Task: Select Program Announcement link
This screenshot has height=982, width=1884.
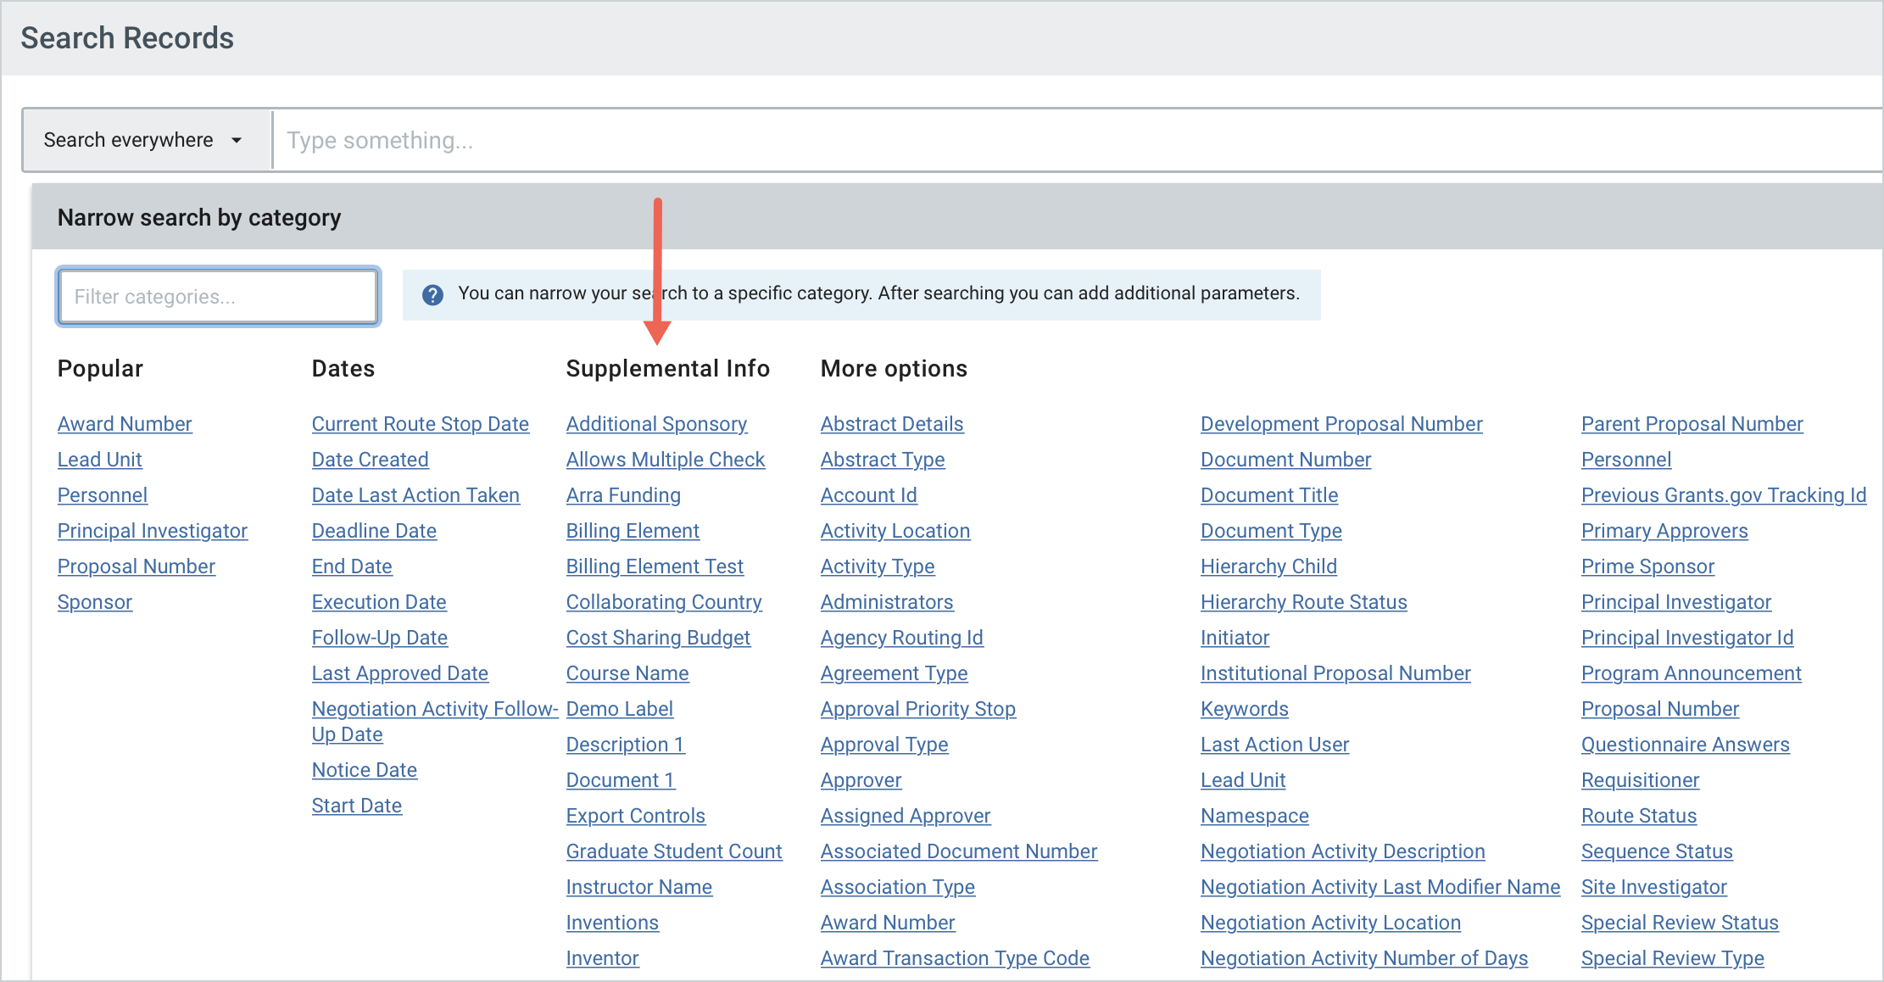Action: 1691,673
